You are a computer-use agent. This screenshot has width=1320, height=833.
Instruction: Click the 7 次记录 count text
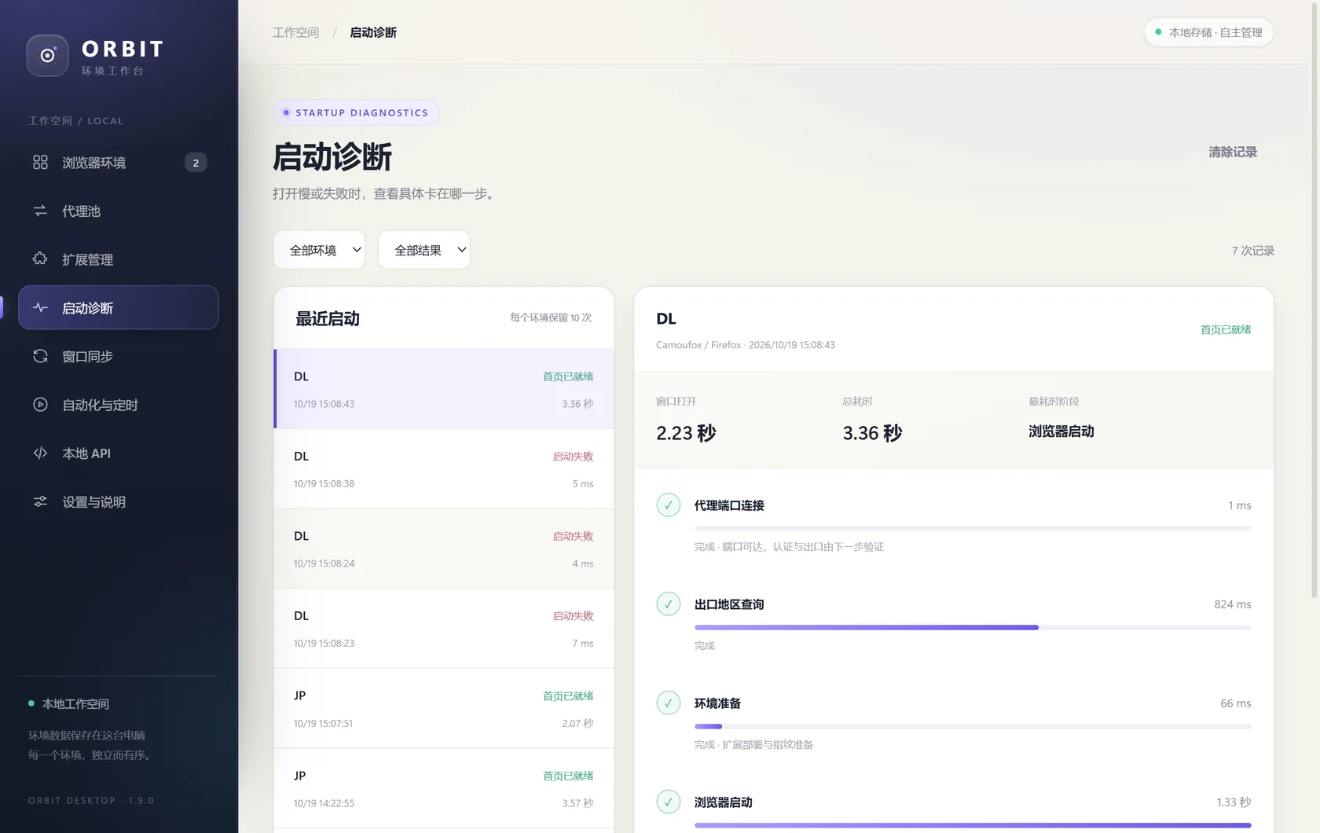tap(1253, 251)
